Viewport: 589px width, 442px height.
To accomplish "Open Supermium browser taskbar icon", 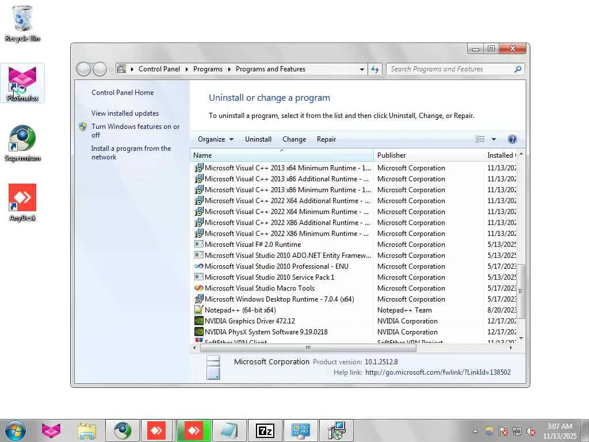I will [x=123, y=430].
